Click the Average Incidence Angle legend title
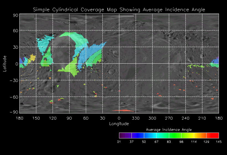 tap(169, 130)
